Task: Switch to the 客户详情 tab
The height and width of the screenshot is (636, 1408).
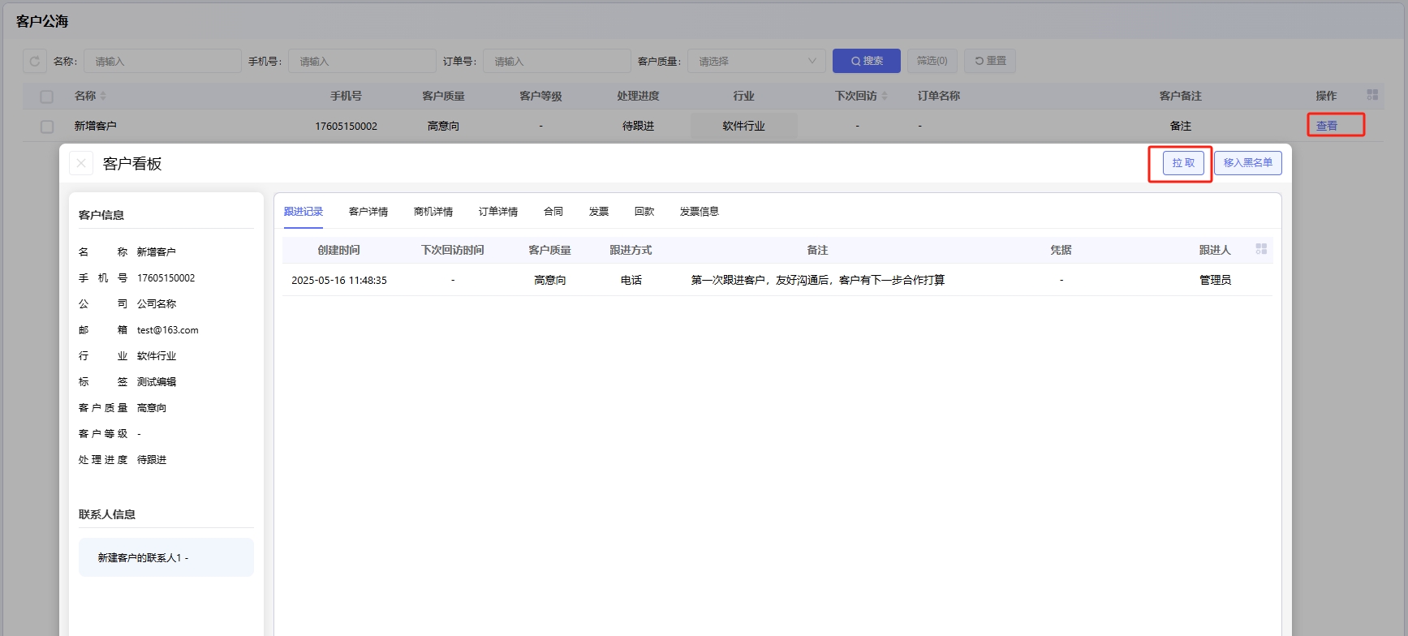Action: pos(368,212)
